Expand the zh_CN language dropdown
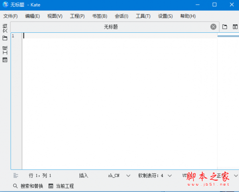 point(128,175)
